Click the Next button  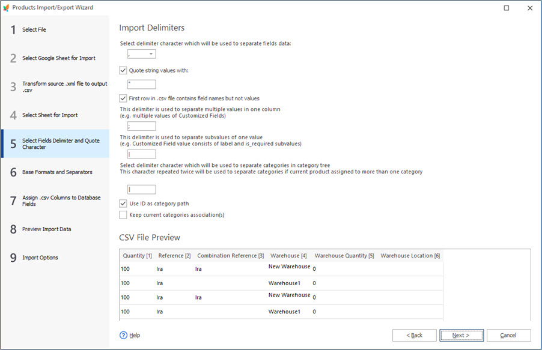[x=461, y=335]
